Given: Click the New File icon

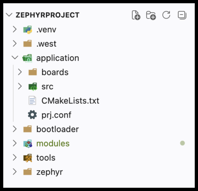Looking at the screenshot, I should click(x=136, y=15).
